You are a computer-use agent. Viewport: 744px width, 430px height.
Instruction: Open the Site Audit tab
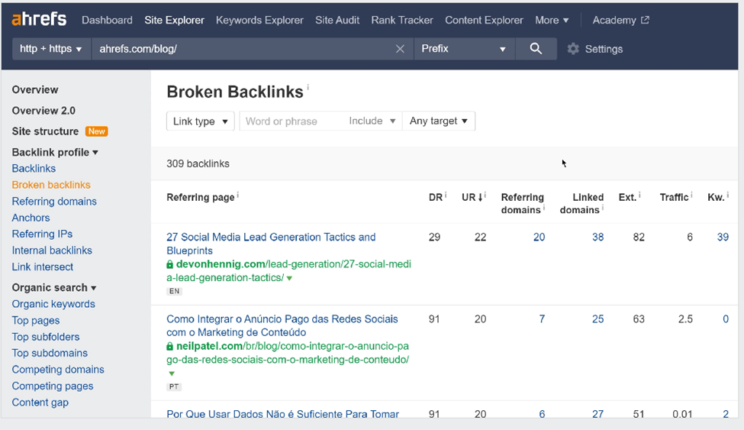pos(337,20)
